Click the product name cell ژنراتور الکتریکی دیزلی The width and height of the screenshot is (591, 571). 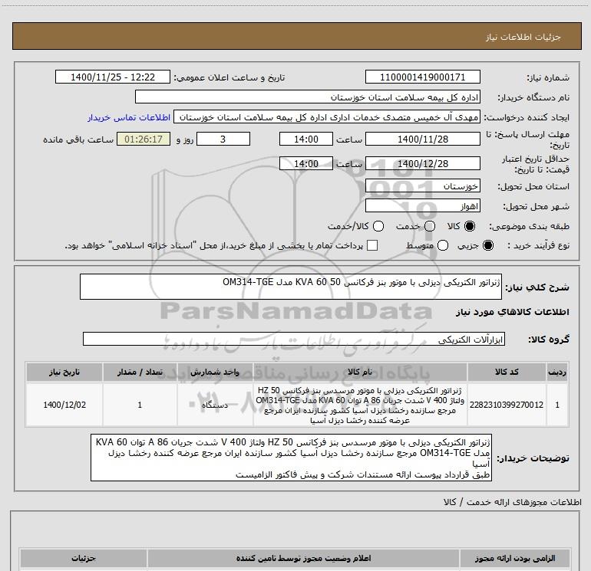click(x=360, y=405)
